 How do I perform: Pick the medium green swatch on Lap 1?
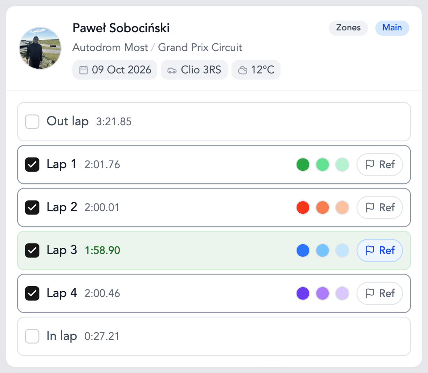coord(322,164)
